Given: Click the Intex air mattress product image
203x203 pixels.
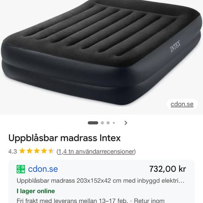Looking at the screenshot, I should coord(101,52).
